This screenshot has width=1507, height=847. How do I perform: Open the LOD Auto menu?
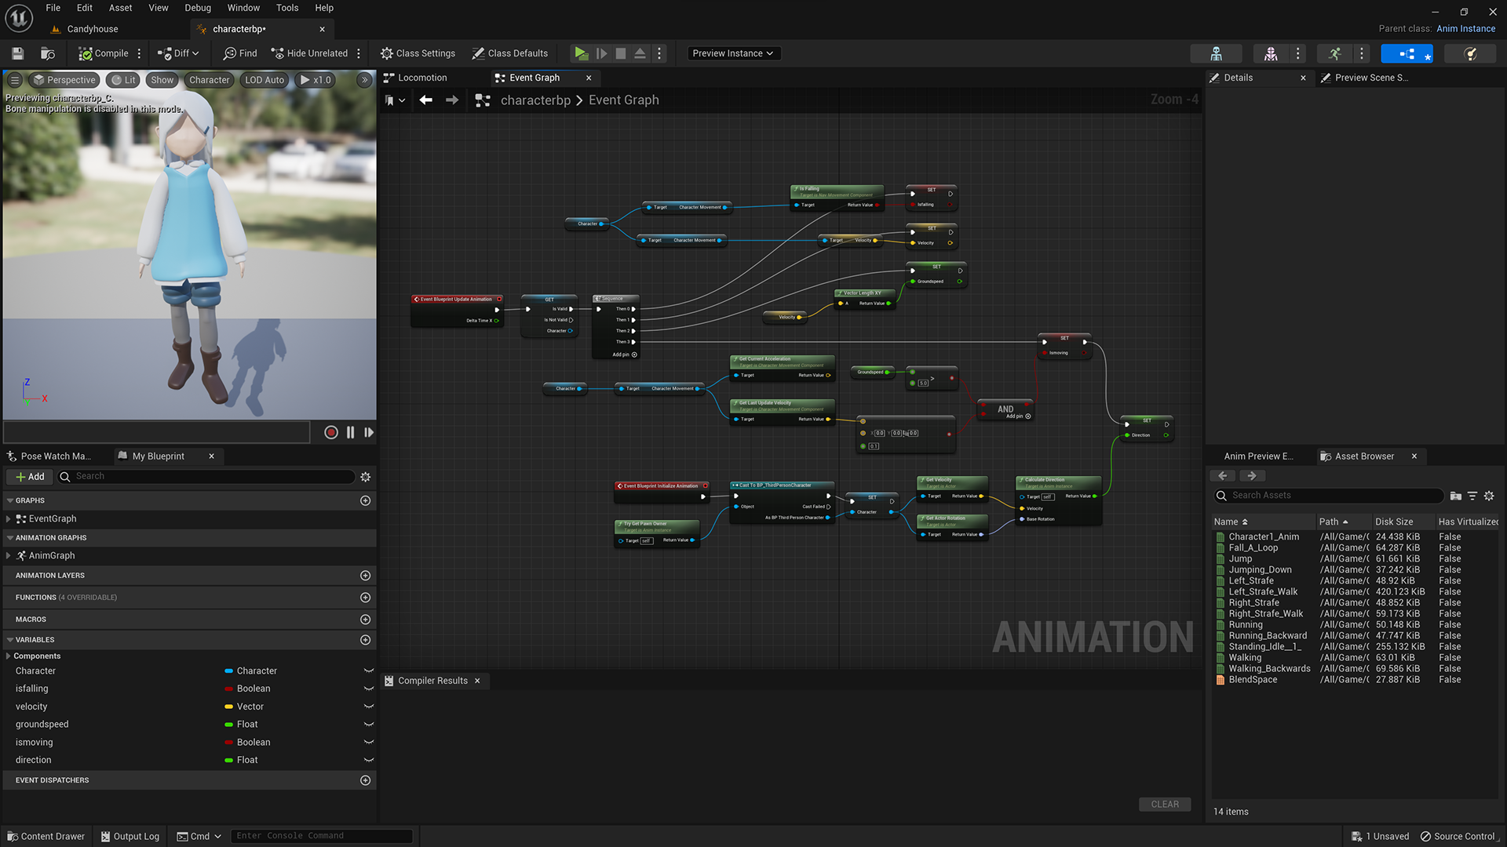tap(264, 80)
